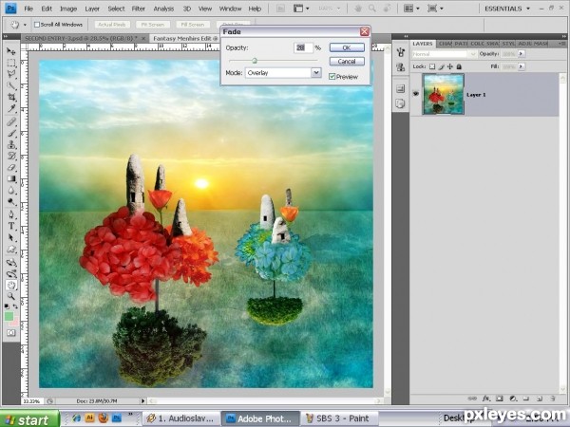The height and width of the screenshot is (427, 570).
Task: Select the Eyedropper tool
Action: (11, 108)
